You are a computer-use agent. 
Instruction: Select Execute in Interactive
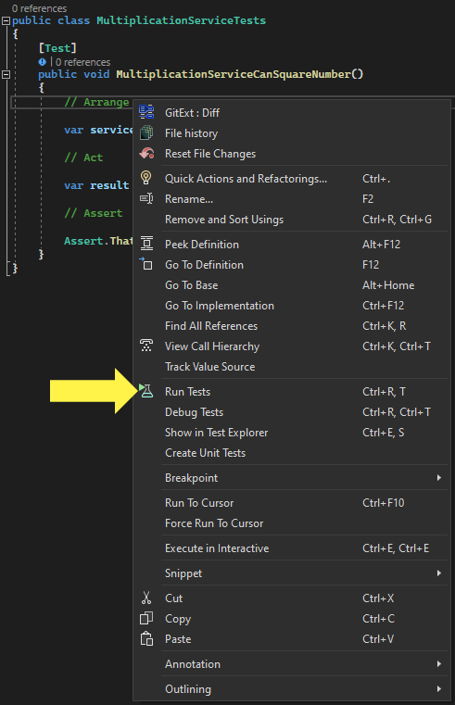pos(291,548)
